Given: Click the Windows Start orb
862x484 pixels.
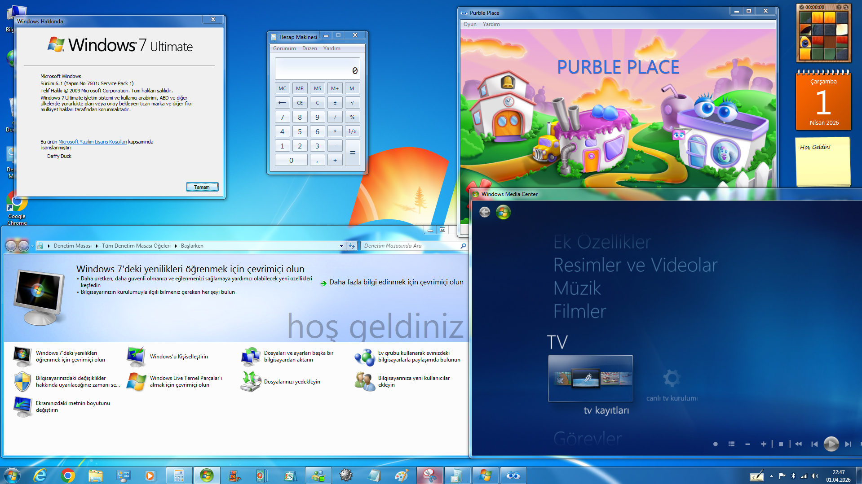Looking at the screenshot, I should pos(12,475).
